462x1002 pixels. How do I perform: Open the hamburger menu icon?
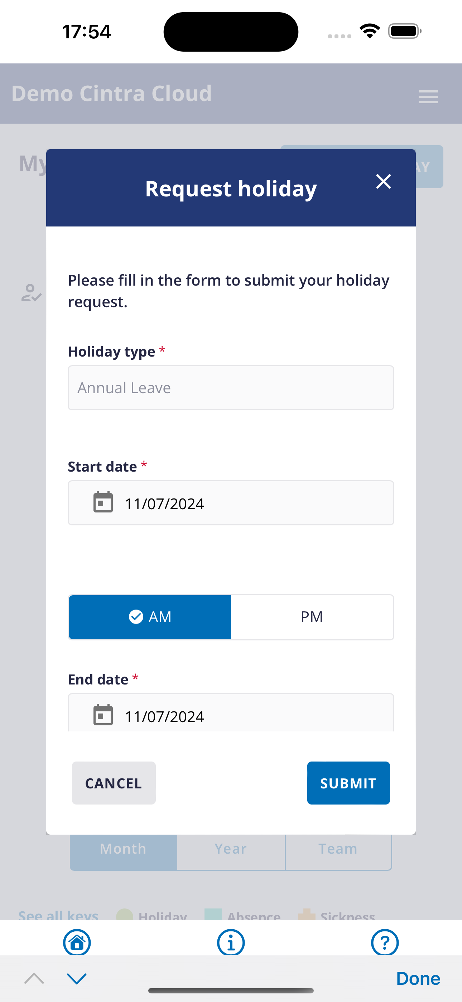tap(428, 96)
